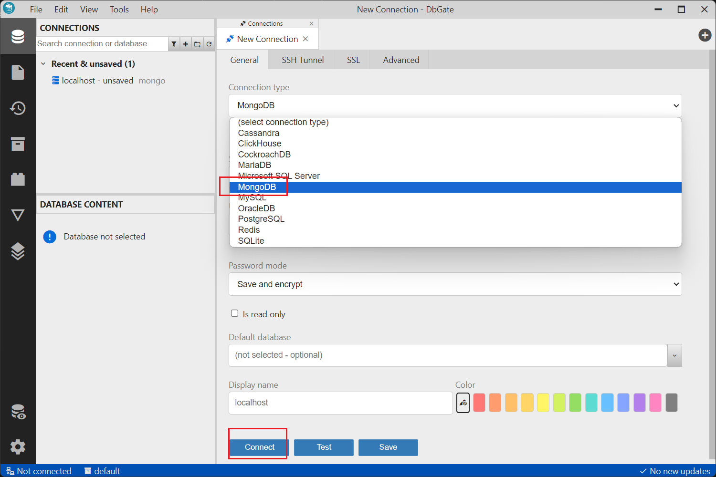The height and width of the screenshot is (477, 716).
Task: Open the plugins sidebar icon
Action: 18,179
